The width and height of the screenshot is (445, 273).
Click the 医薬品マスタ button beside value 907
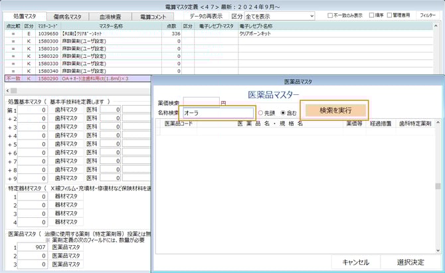pyautogui.click(x=65, y=247)
